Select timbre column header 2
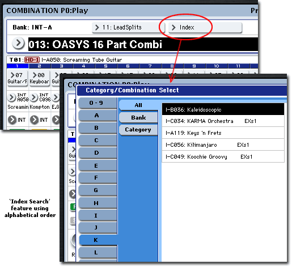The width and height of the screenshot is (292, 268). (40, 66)
